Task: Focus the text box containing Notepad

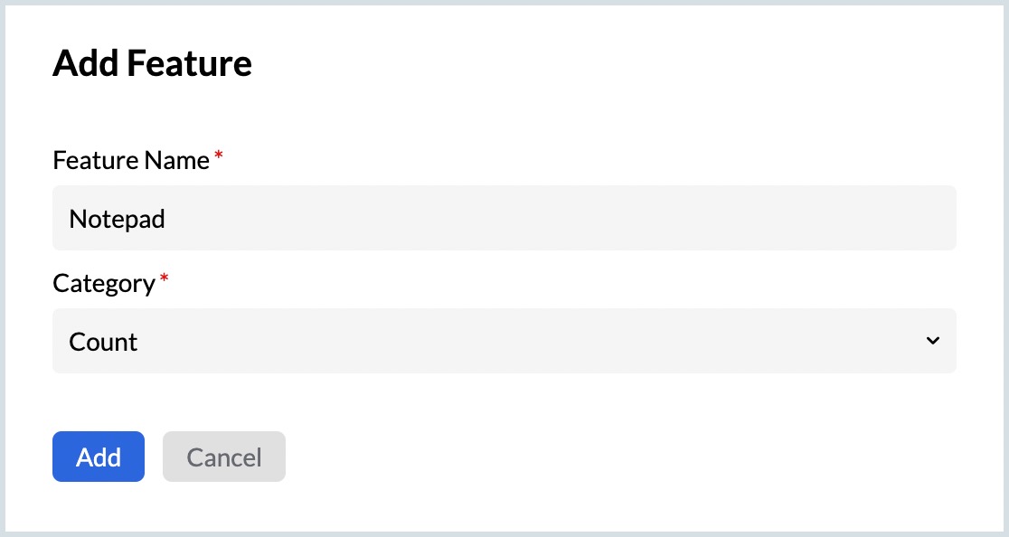Action: coord(504,218)
